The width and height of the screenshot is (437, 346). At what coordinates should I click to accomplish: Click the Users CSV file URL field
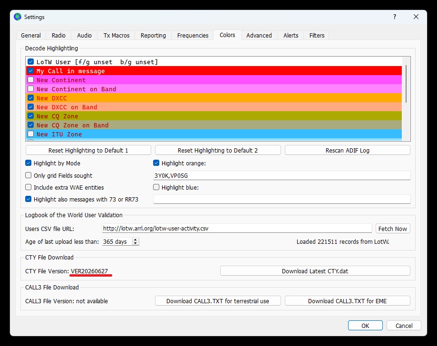point(237,229)
